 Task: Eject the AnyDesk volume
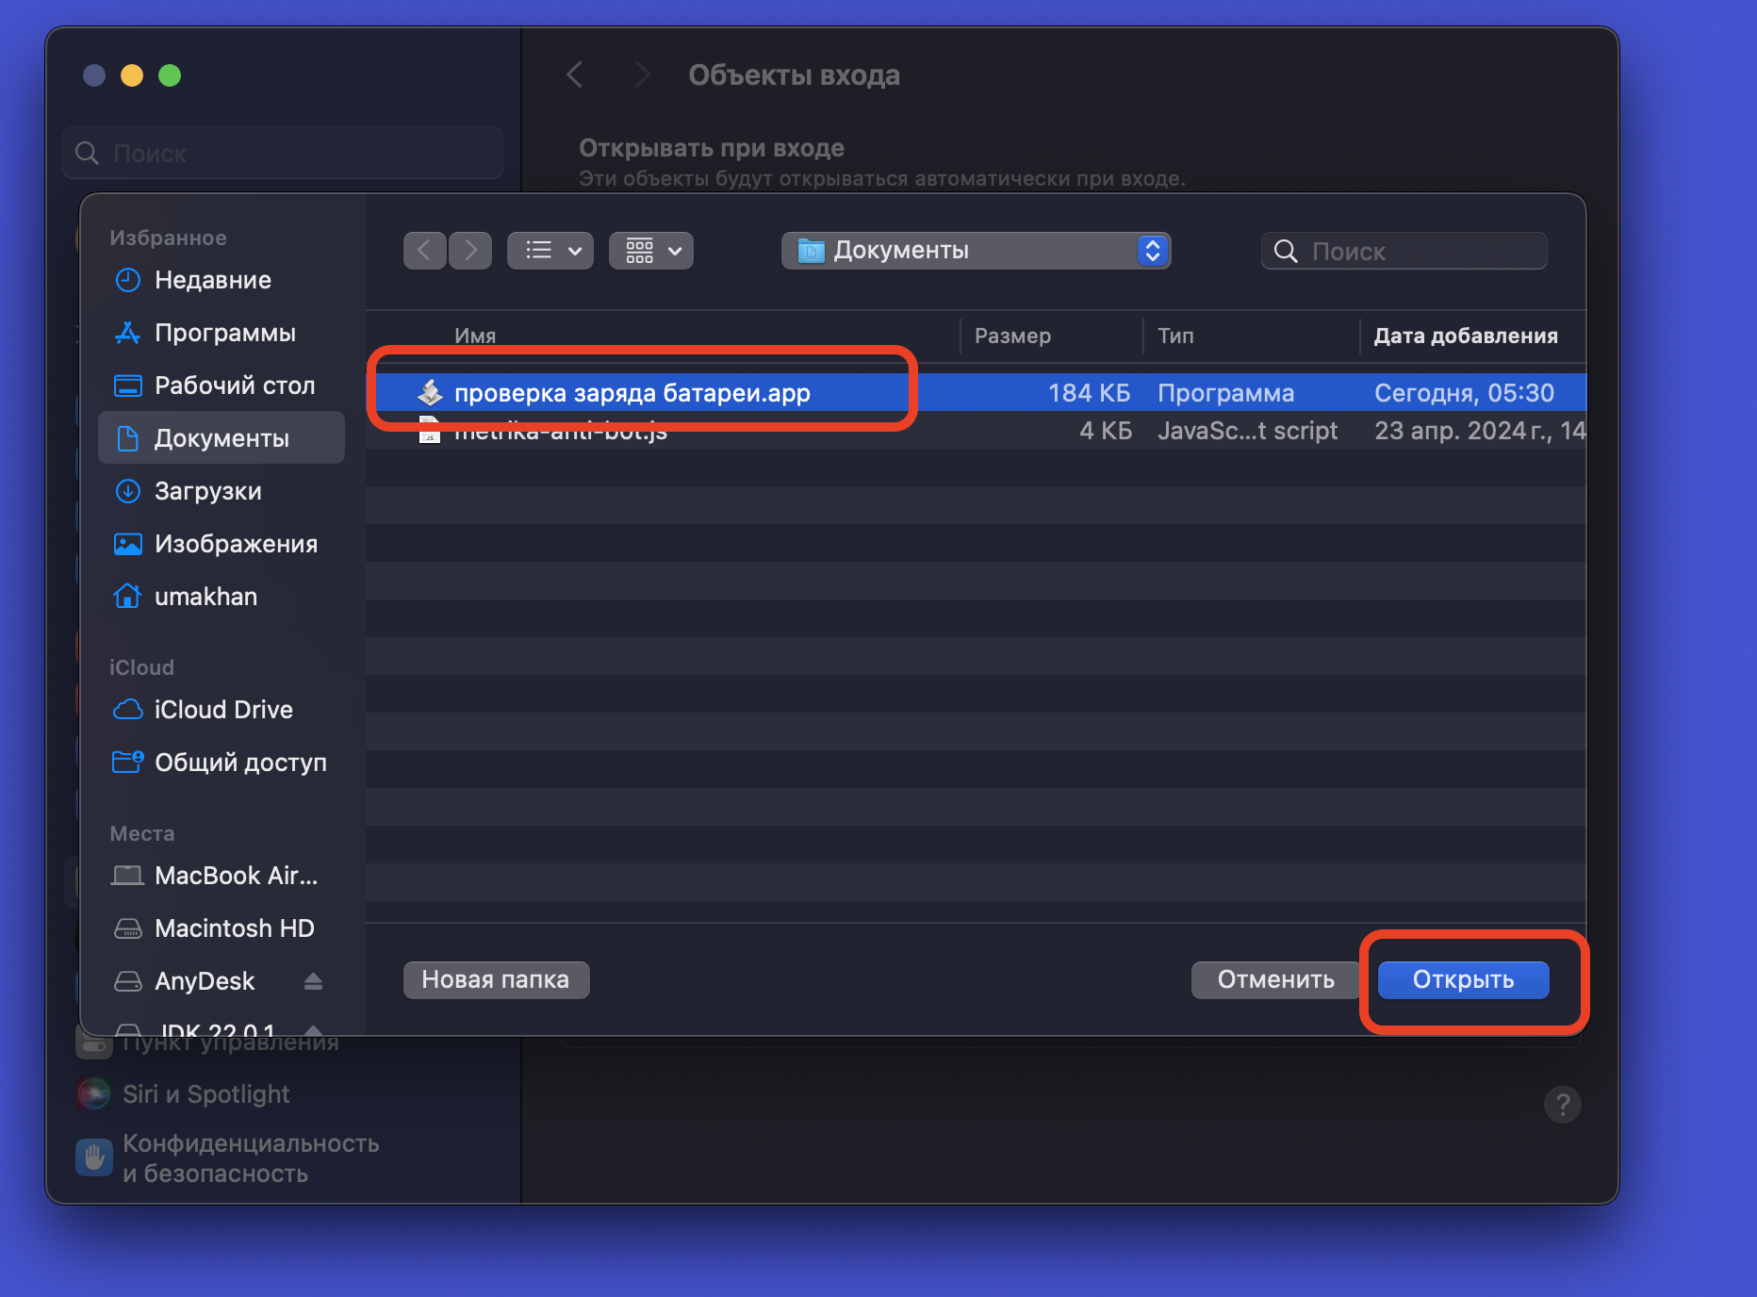pyautogui.click(x=313, y=981)
